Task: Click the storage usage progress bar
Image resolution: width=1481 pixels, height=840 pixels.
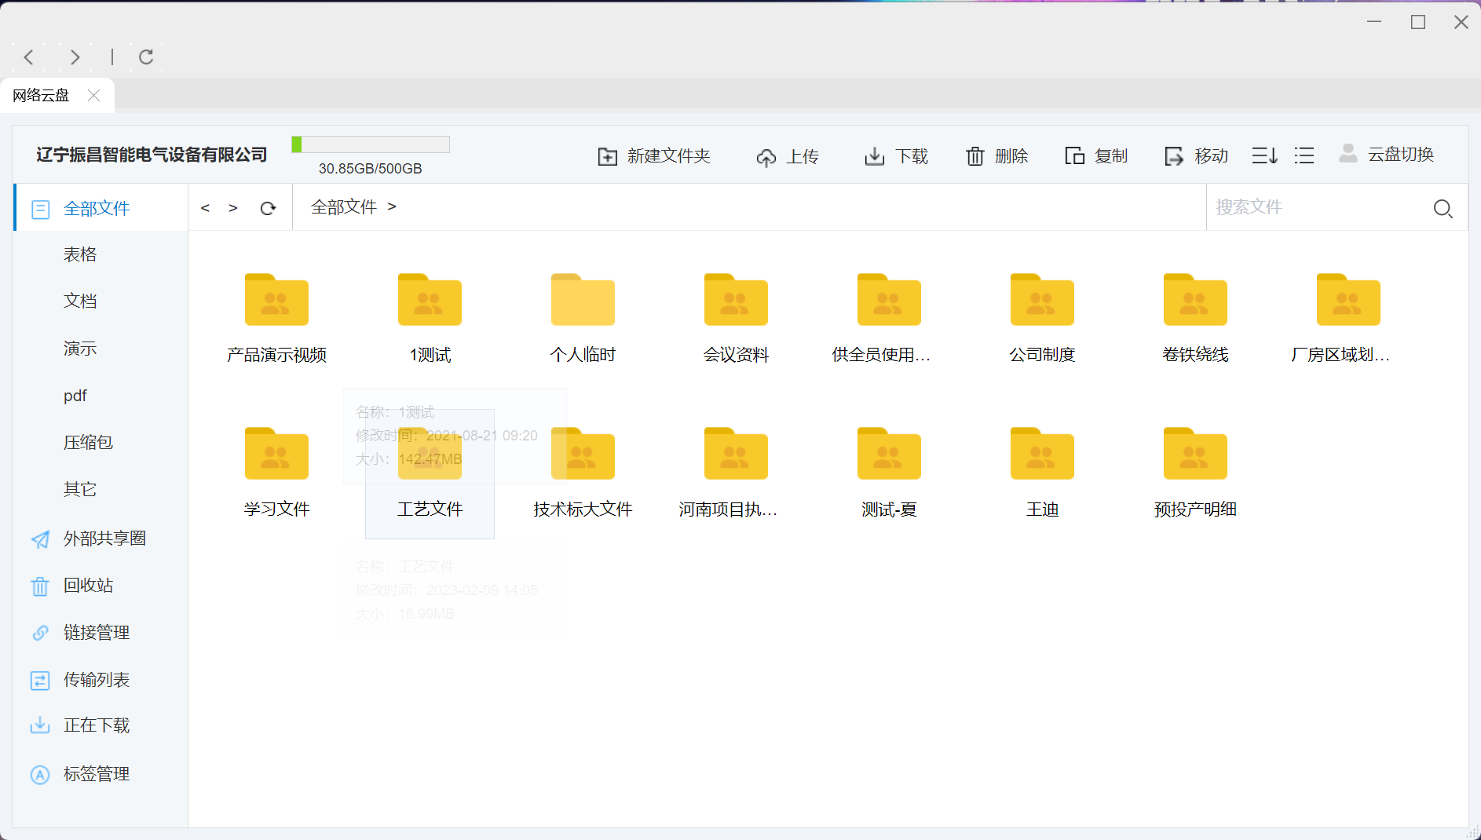Action: (371, 144)
